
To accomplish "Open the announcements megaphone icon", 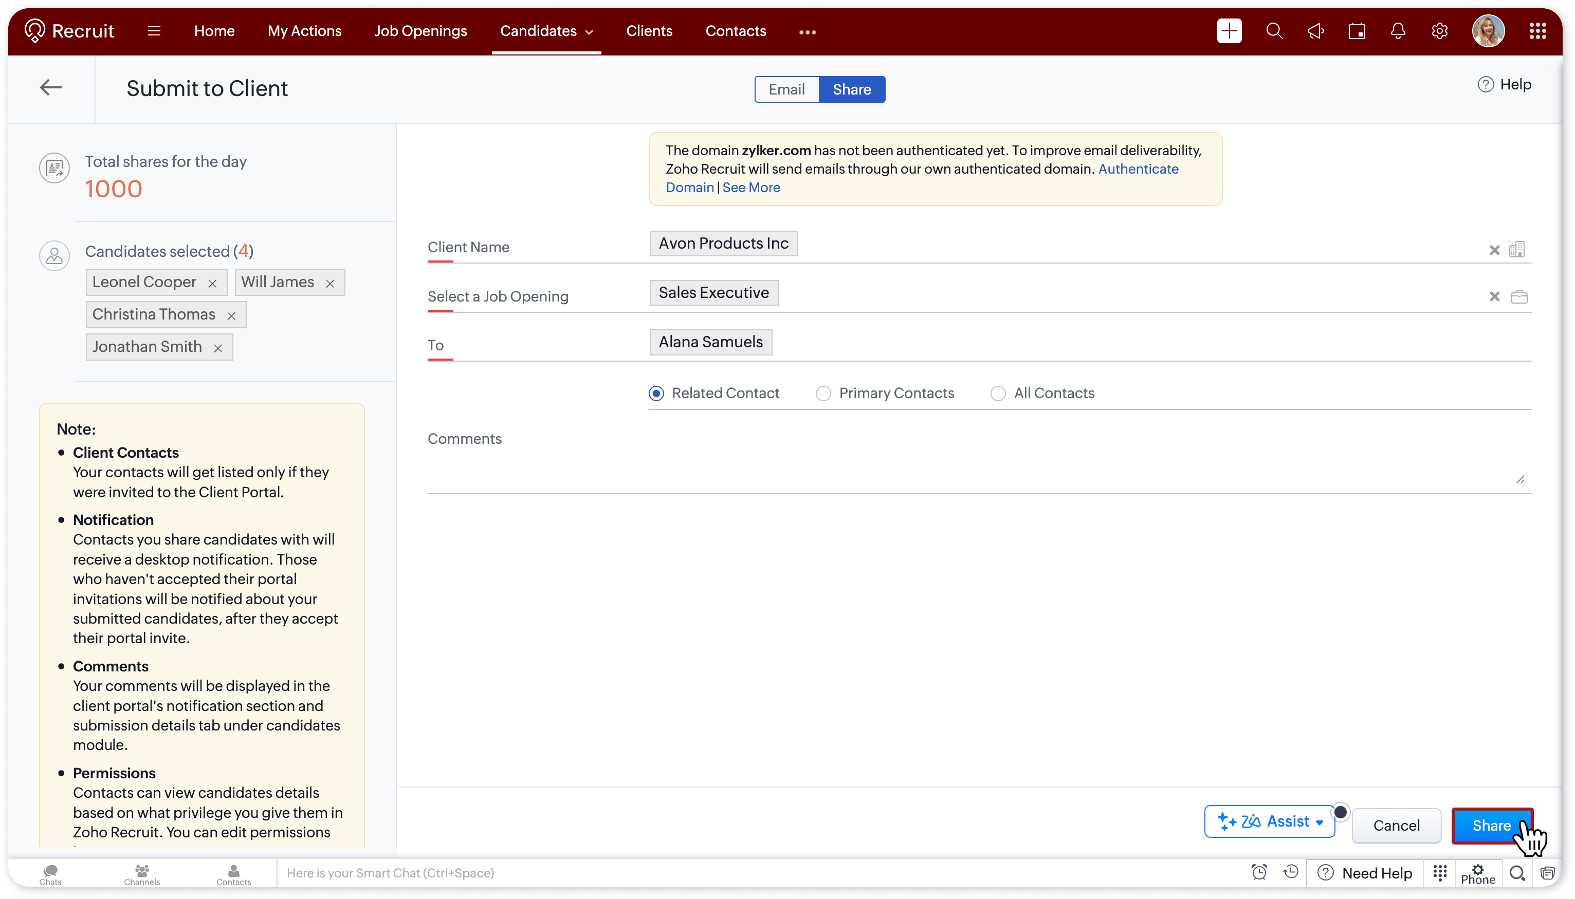I will coord(1315,31).
